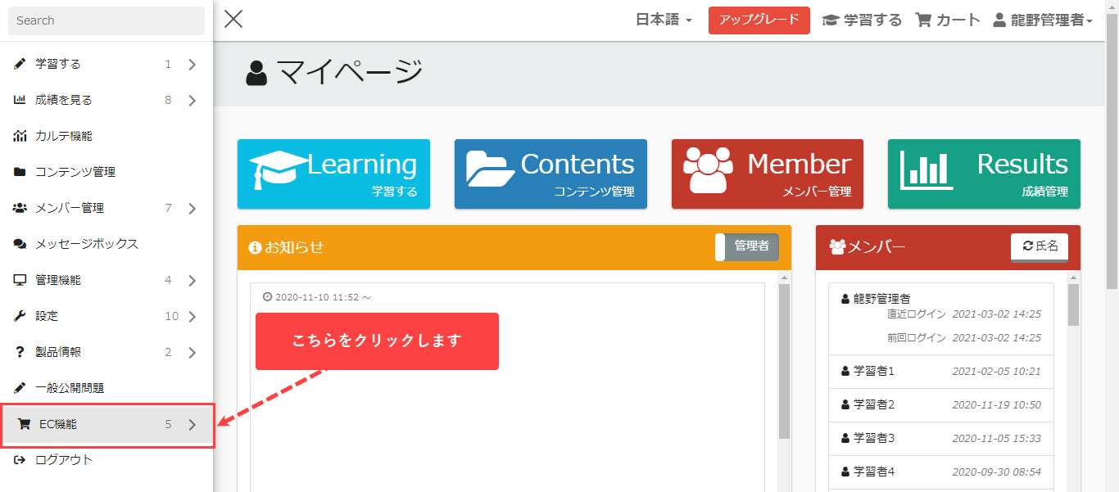
Task: Open カルテ機能 from the sidebar
Action: point(64,136)
